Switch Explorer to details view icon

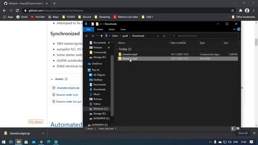233,128
